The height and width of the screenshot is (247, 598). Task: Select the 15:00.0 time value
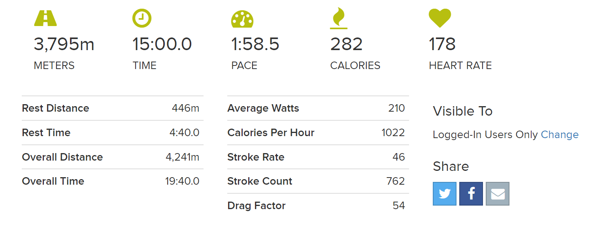(162, 44)
